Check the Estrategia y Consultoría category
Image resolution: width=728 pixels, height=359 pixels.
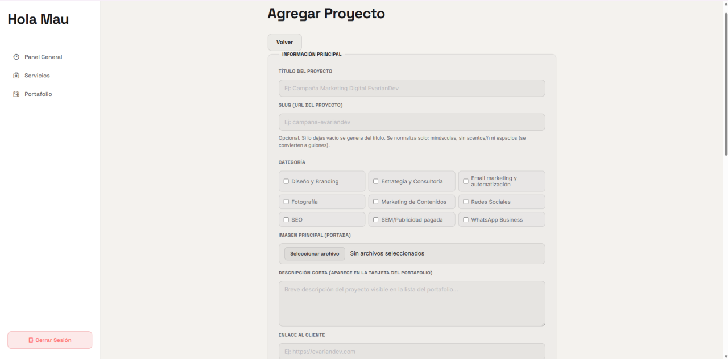coord(375,181)
